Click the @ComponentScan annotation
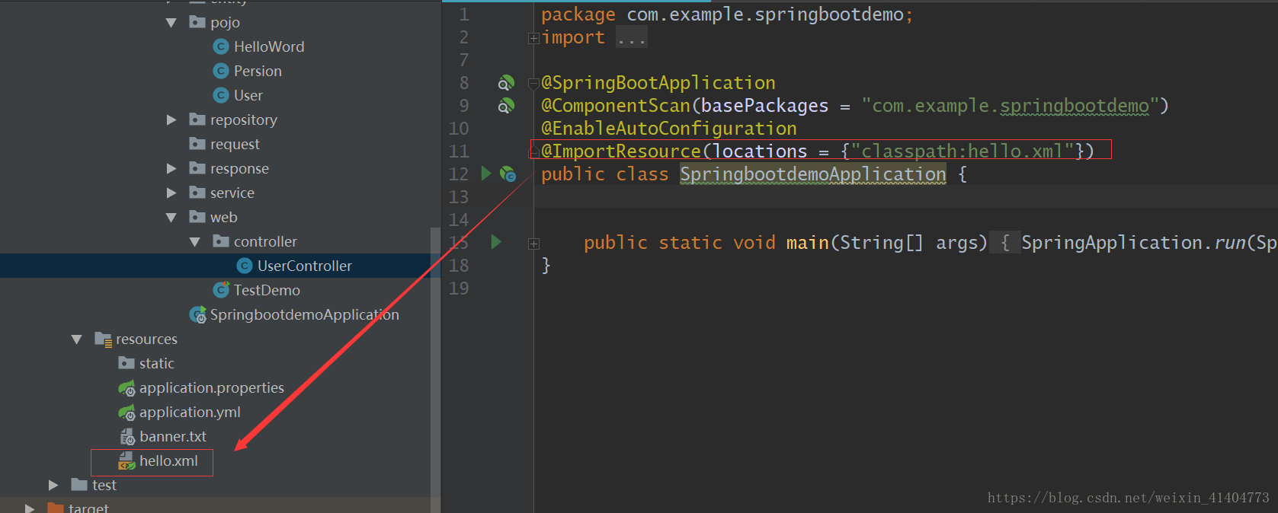1278x513 pixels. pos(615,105)
